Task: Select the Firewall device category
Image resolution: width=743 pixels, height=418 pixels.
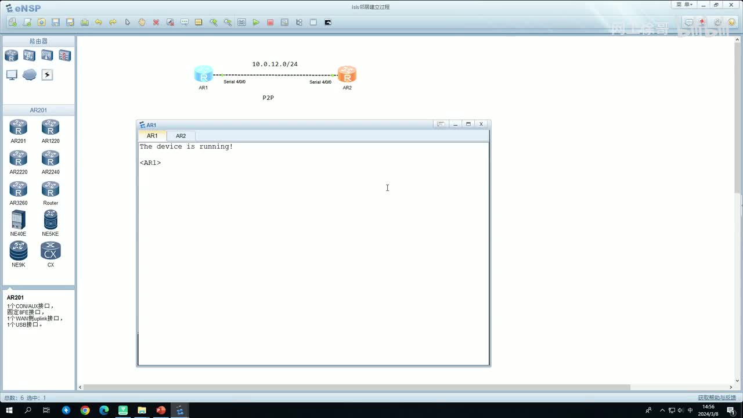Action: coord(64,56)
